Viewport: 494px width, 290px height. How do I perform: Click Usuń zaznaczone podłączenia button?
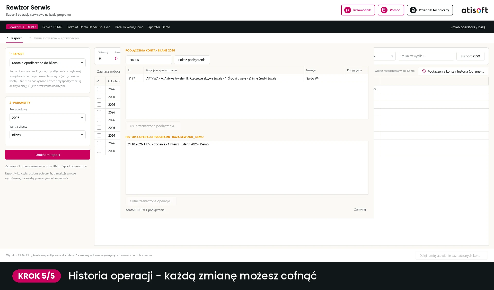[153, 126]
